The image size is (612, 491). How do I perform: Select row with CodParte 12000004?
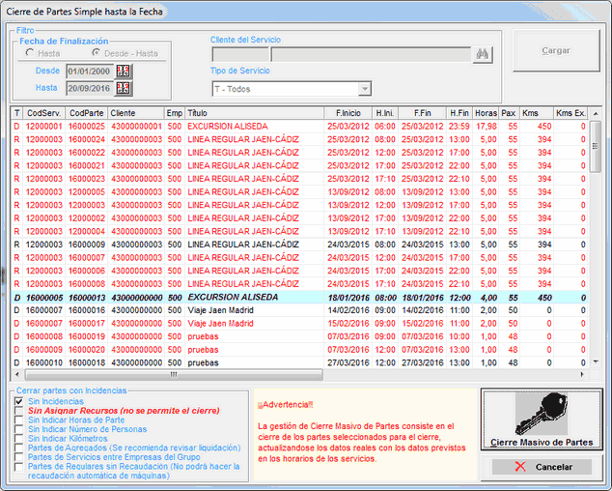tap(300, 231)
